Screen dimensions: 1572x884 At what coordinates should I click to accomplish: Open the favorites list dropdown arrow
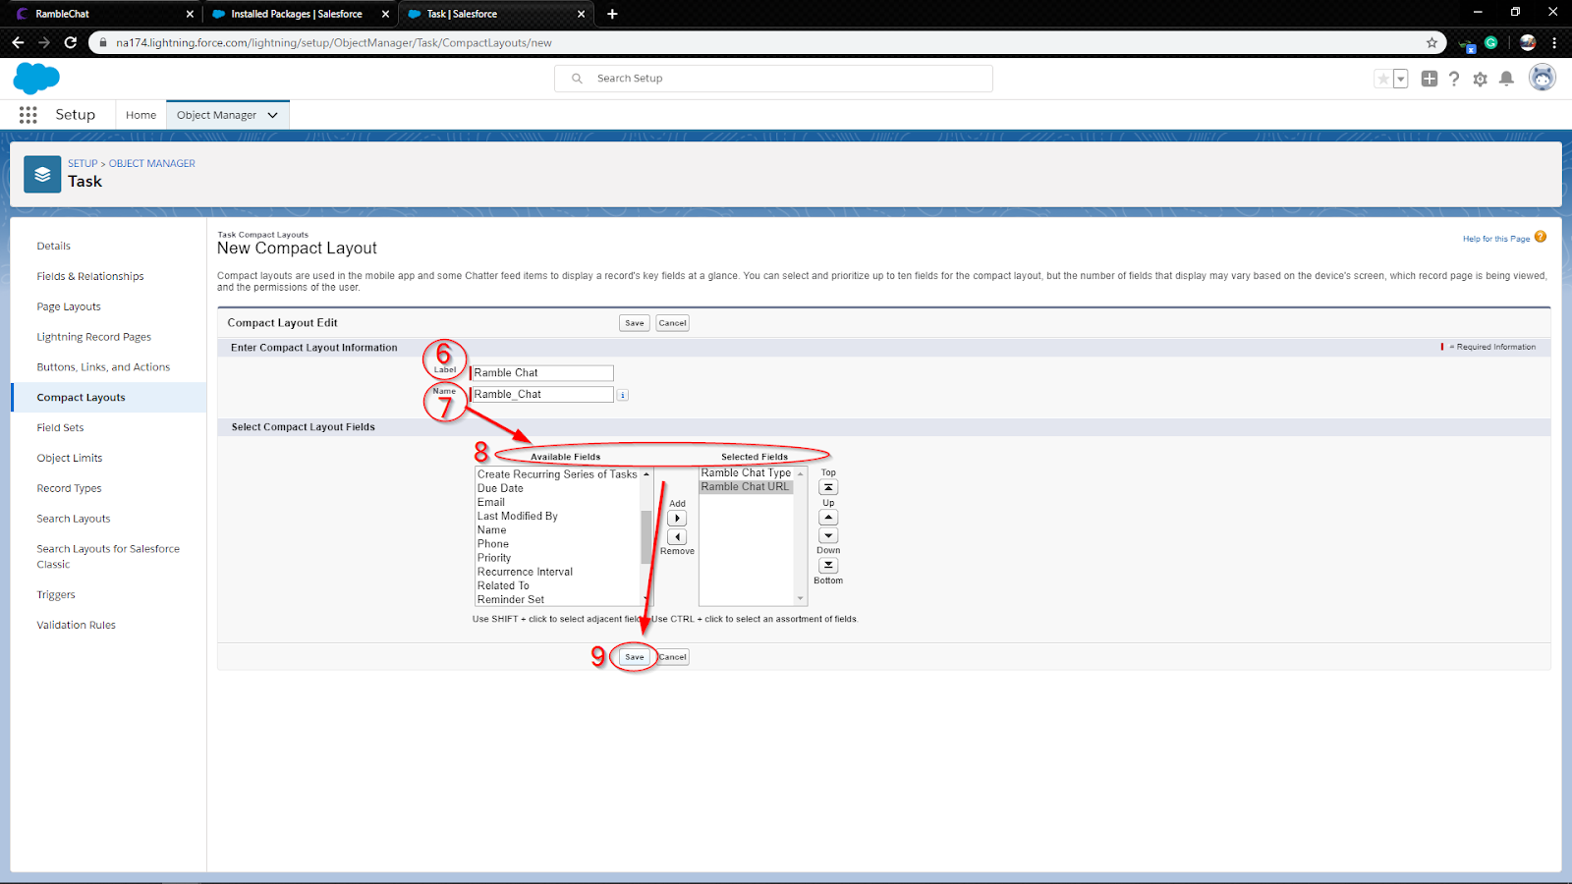coord(1401,79)
